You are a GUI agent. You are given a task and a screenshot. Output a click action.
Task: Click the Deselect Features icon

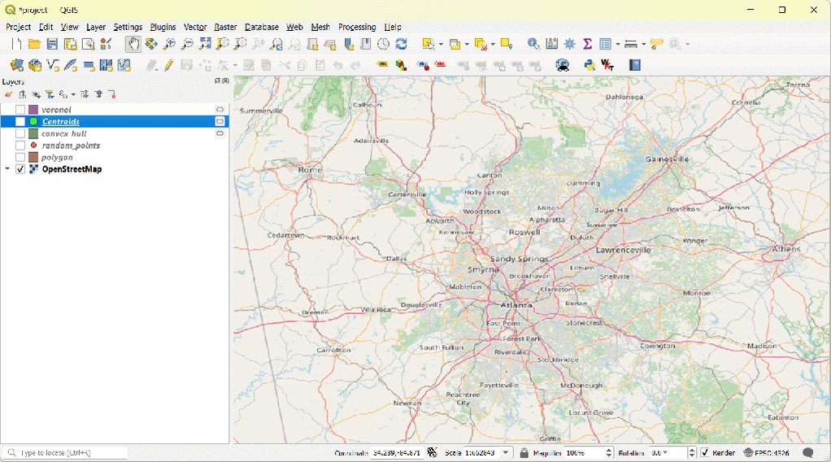[x=481, y=45]
